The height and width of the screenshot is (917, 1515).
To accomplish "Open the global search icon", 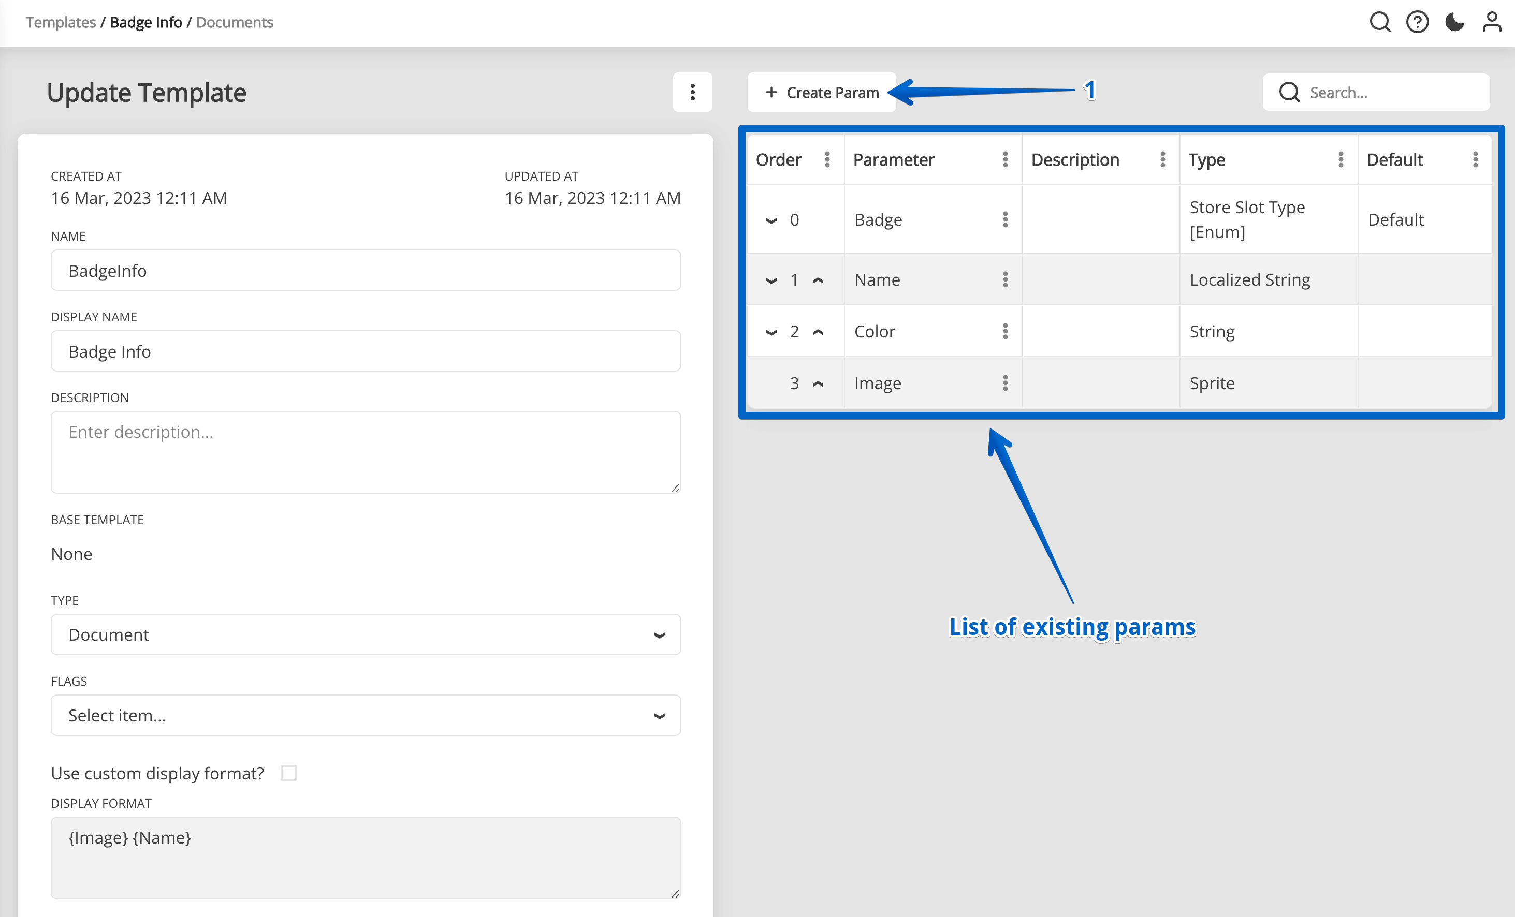I will (x=1380, y=22).
